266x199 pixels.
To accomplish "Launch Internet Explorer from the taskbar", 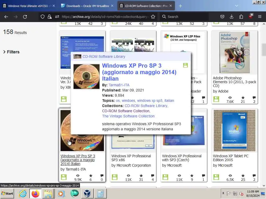I will tap(23, 194).
